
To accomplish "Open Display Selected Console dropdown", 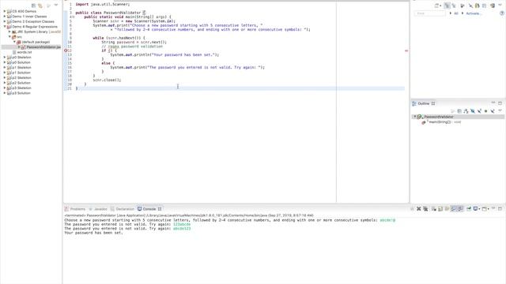I will (x=480, y=209).
